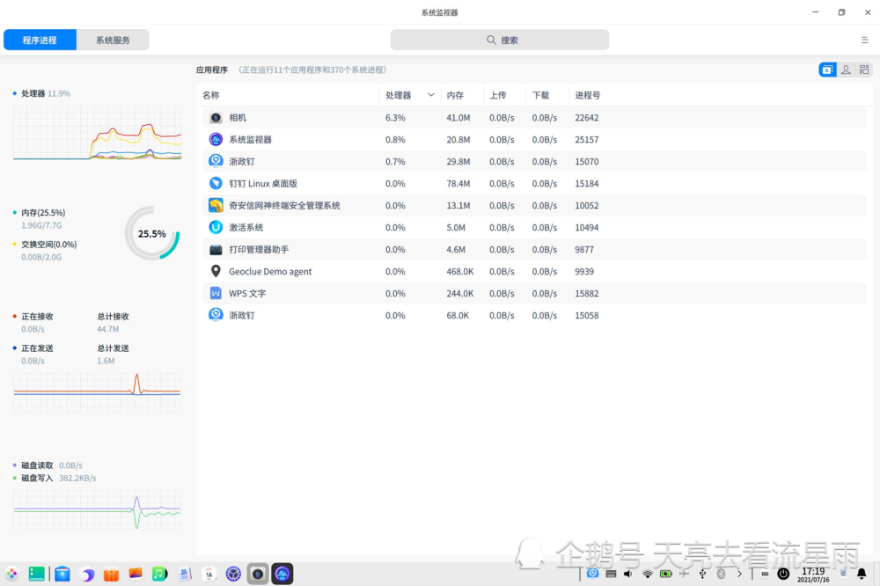Select 钉钉 Linux 桌面版 process icon
This screenshot has width=880, height=586.
(x=216, y=183)
